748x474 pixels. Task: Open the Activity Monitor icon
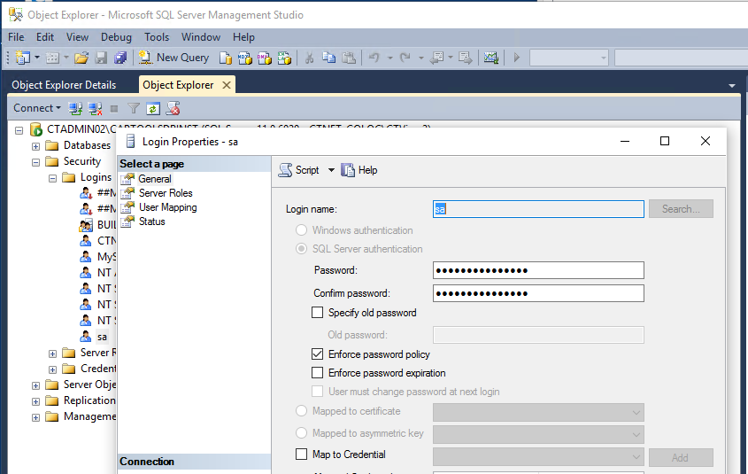pyautogui.click(x=491, y=58)
